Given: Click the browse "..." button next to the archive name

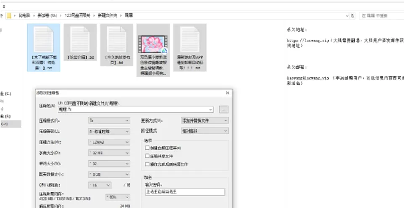Looking at the screenshot, I should point(223,109).
